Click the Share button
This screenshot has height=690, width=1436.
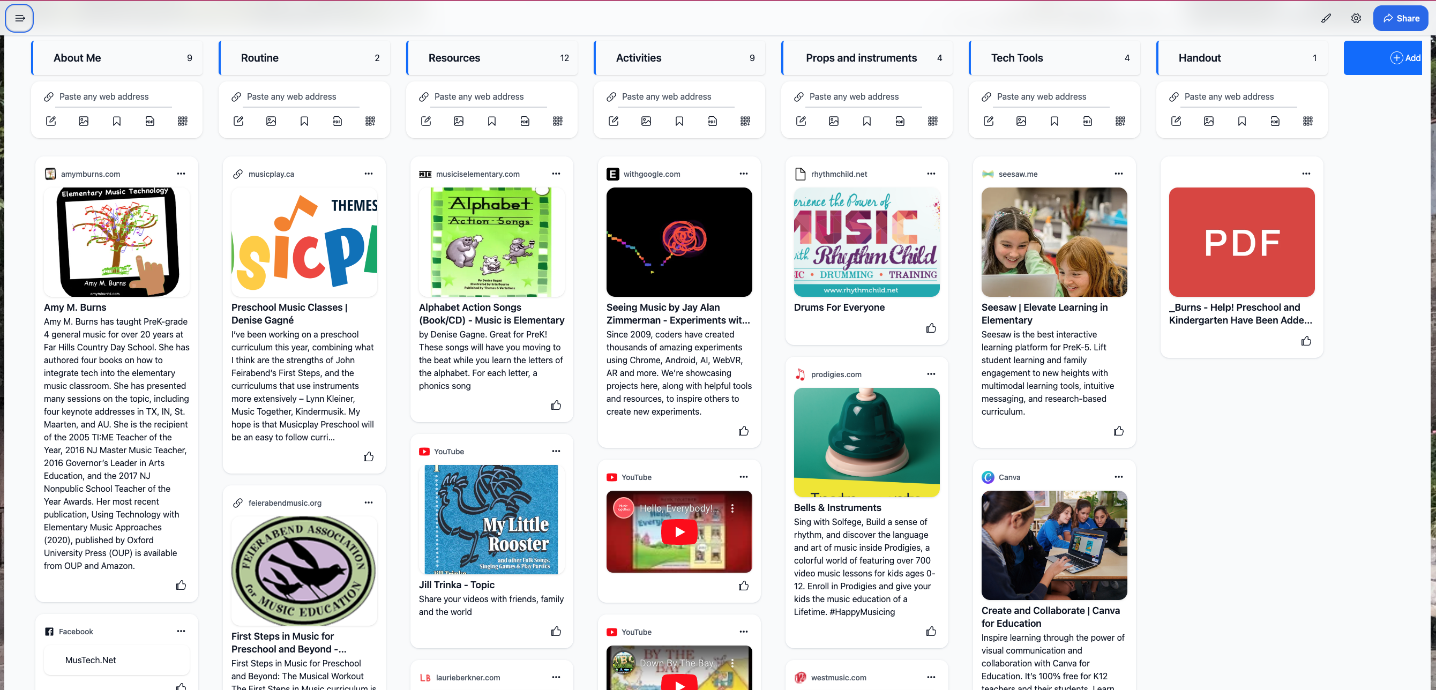pos(1400,18)
